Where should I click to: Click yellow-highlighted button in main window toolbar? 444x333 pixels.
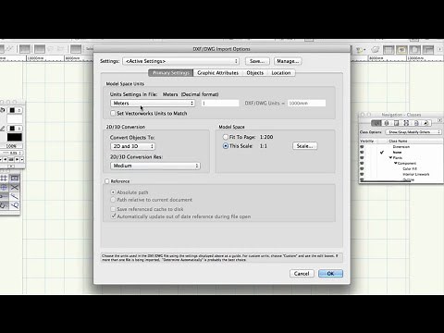tap(401, 49)
